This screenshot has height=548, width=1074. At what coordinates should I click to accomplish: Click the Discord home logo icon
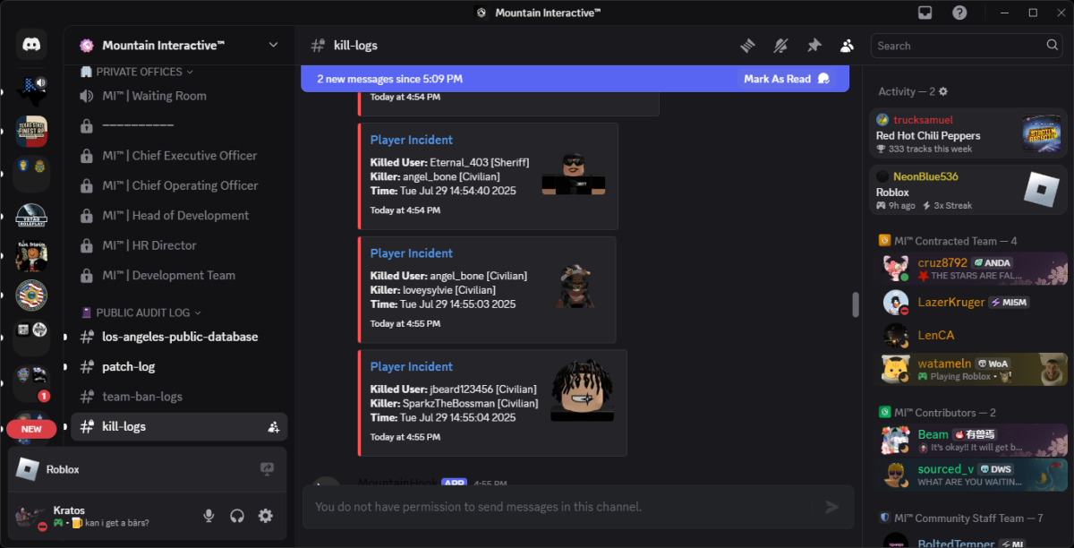31,44
